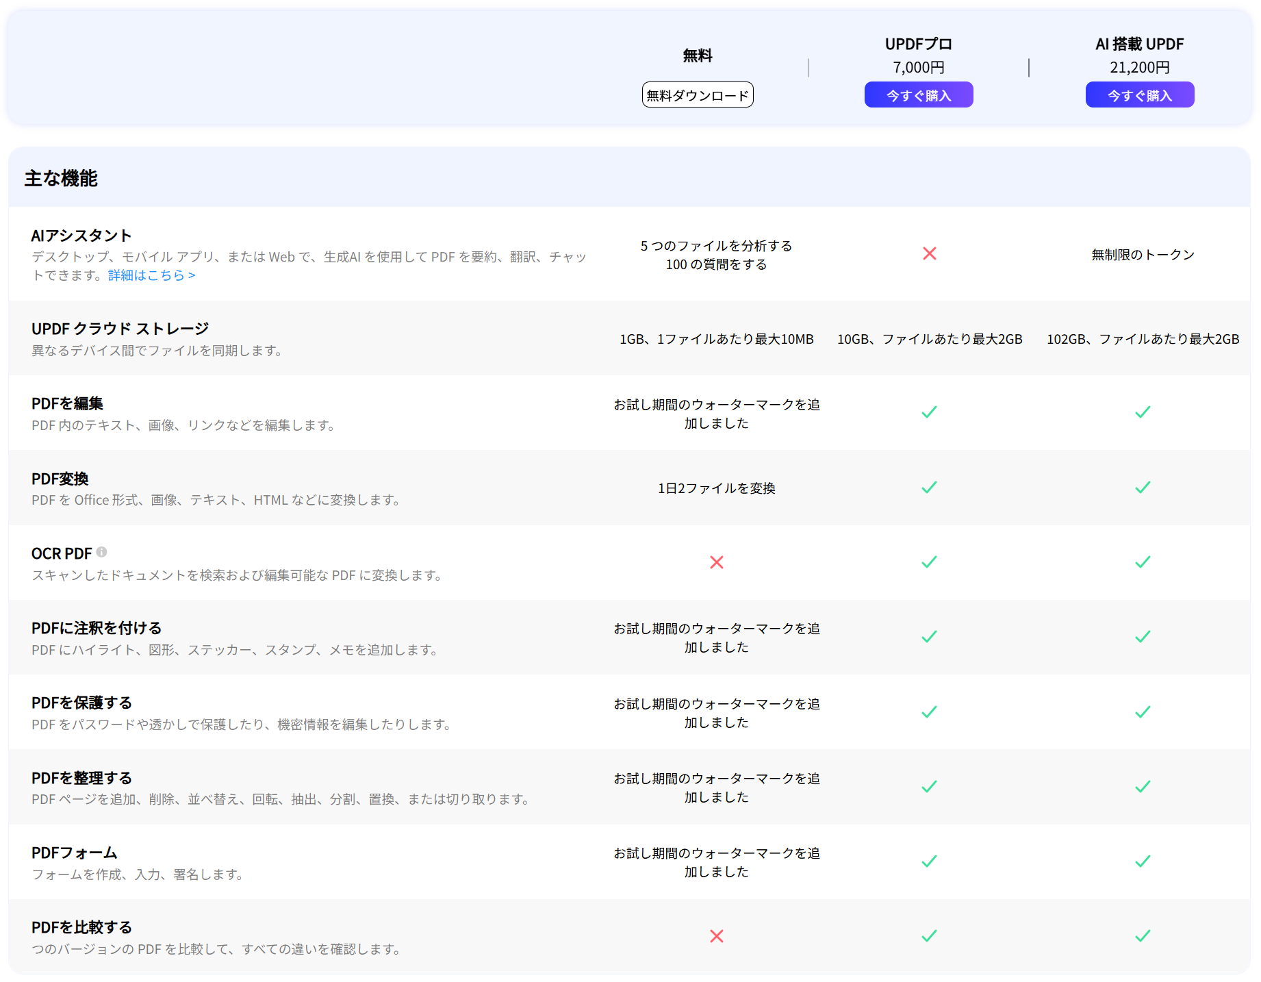1261x982 pixels.
Task: Click the AI 搭載 UPDF checkmark for PDFに注釈を付ける
Action: [1143, 637]
